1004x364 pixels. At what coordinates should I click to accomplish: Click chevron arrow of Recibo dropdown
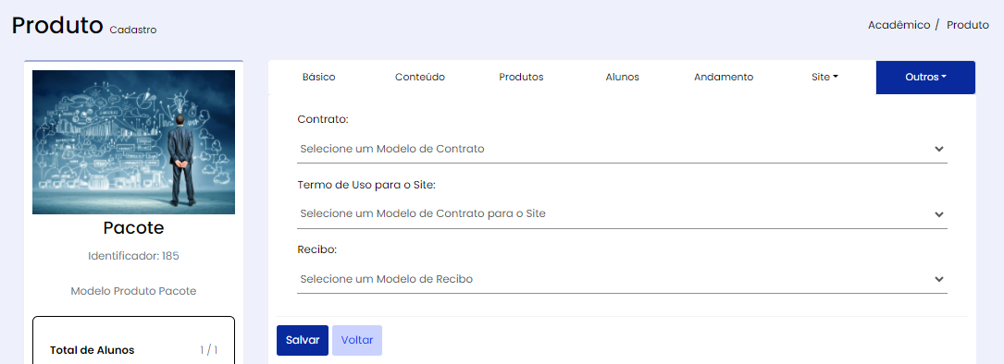pyautogui.click(x=938, y=280)
